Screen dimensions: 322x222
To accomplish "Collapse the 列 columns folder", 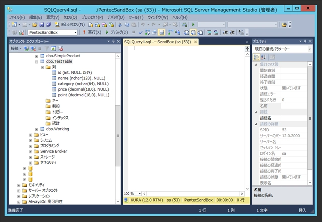I will point(42,67).
